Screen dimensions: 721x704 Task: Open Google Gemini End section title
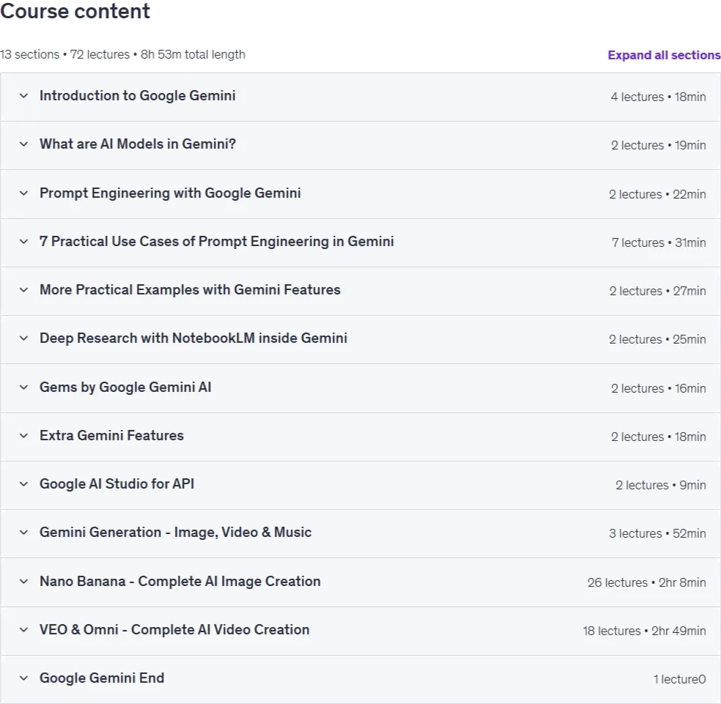[102, 678]
